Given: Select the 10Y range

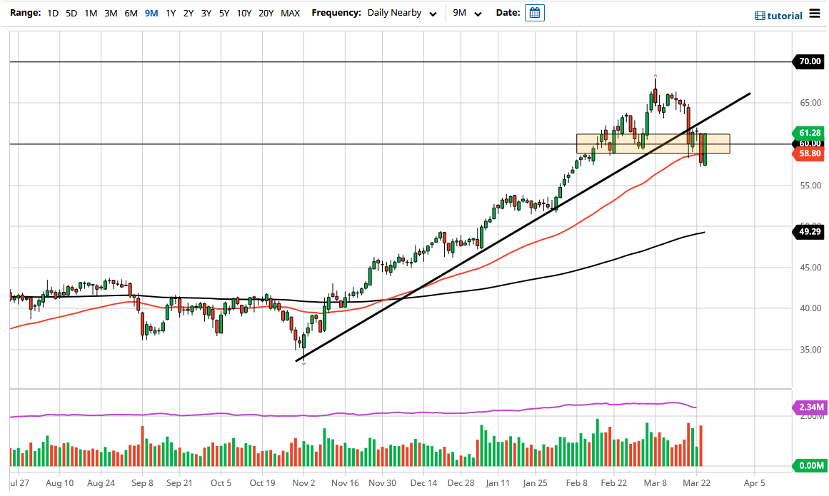Looking at the screenshot, I should pos(243,12).
